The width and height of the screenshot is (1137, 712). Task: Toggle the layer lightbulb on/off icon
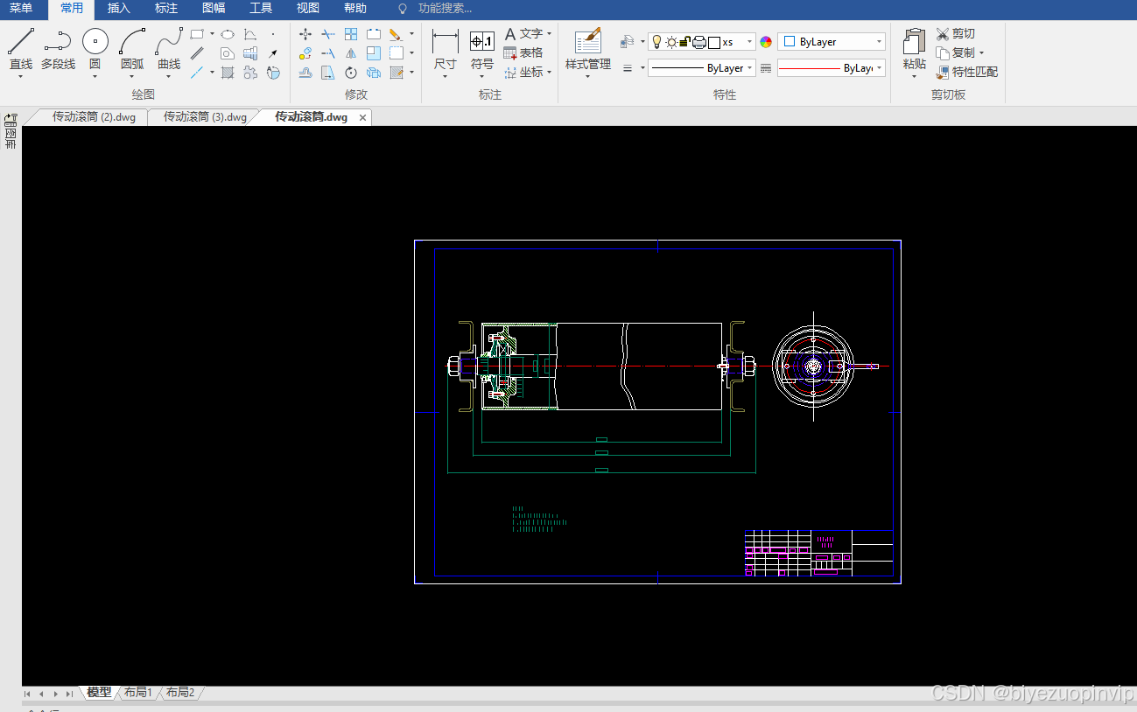(x=656, y=42)
